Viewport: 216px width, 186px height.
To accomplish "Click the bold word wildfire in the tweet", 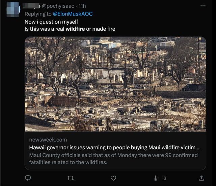I will (x=75, y=29).
